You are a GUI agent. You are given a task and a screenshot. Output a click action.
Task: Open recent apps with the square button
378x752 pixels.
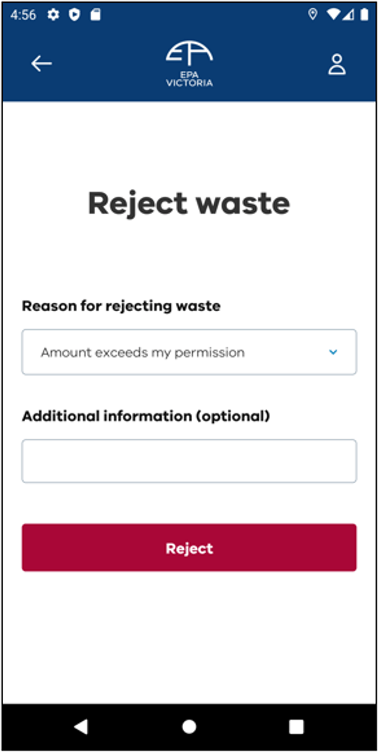pyautogui.click(x=296, y=727)
